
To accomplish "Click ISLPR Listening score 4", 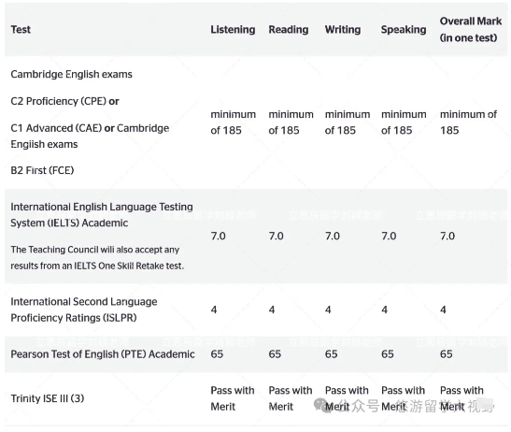I will 214,310.
